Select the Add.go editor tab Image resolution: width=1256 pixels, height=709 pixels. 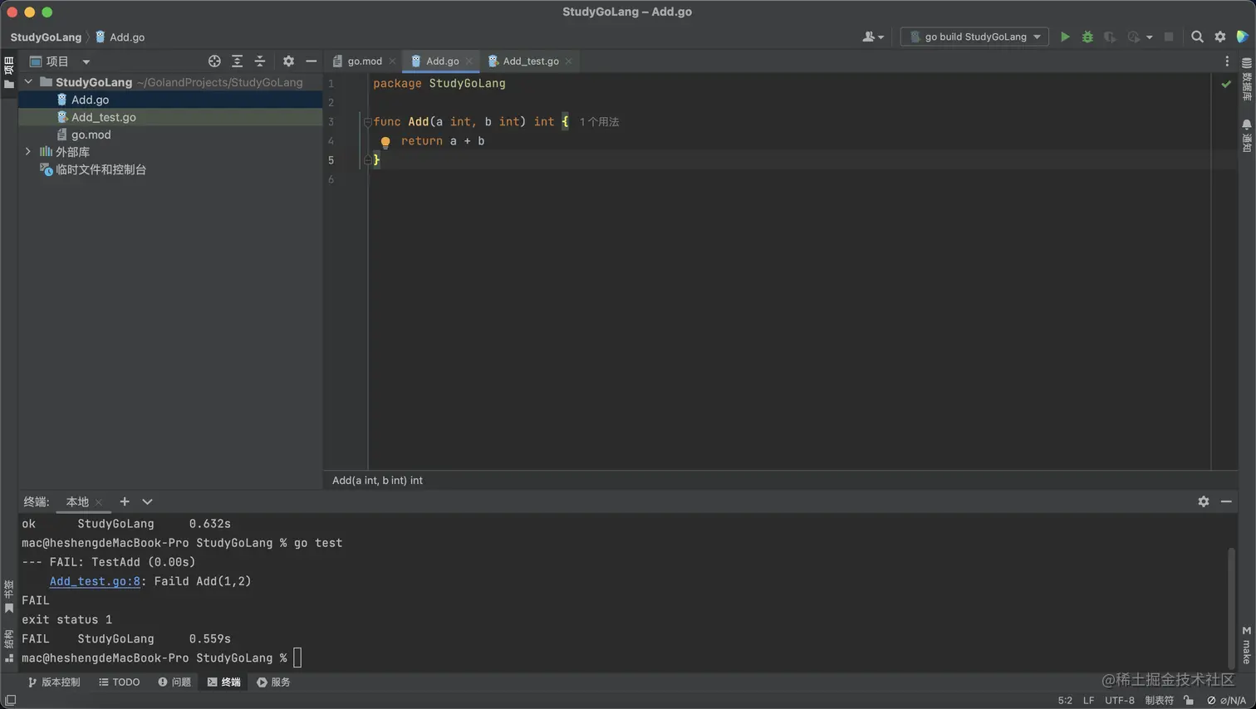[x=442, y=61]
